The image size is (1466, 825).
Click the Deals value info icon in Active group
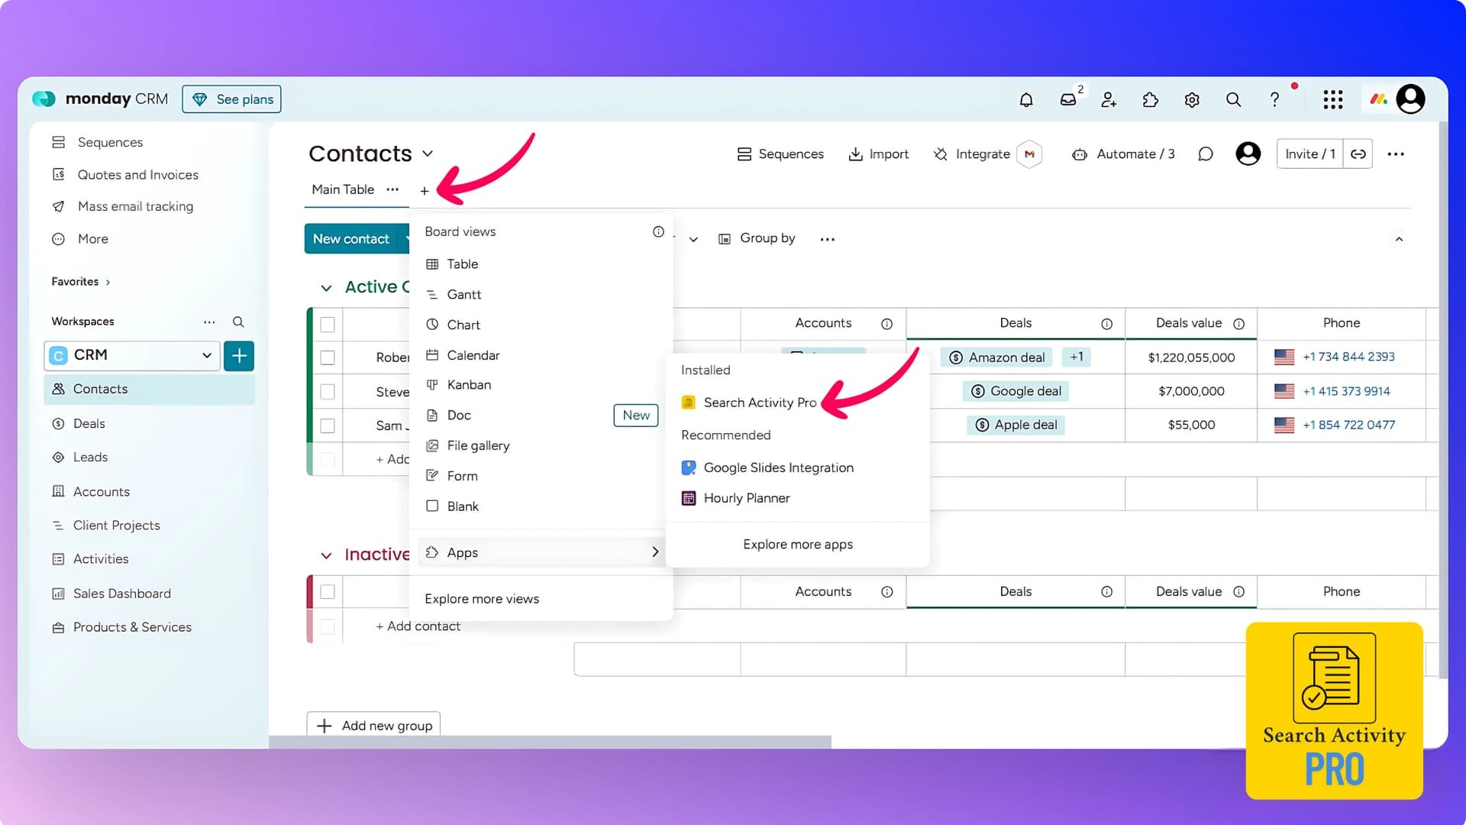(x=1238, y=324)
